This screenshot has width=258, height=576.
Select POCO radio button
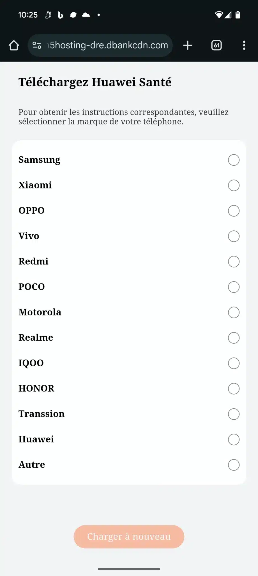(x=234, y=287)
